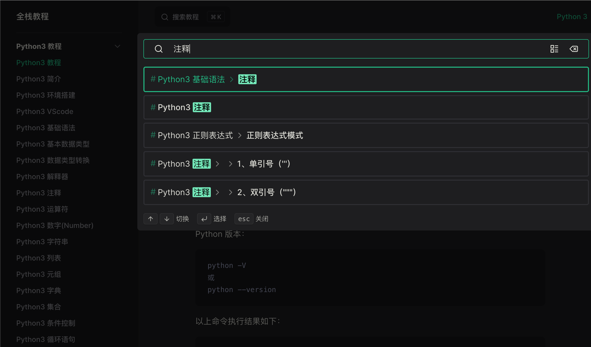
Task: Clear the search query with backspace icon
Action: pos(574,49)
